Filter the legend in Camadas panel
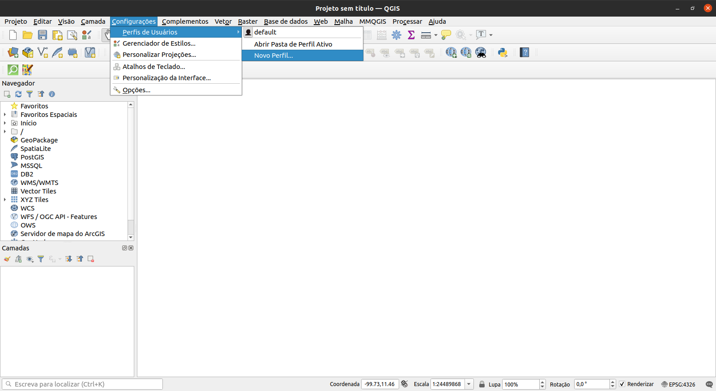This screenshot has height=391, width=716. [x=41, y=259]
